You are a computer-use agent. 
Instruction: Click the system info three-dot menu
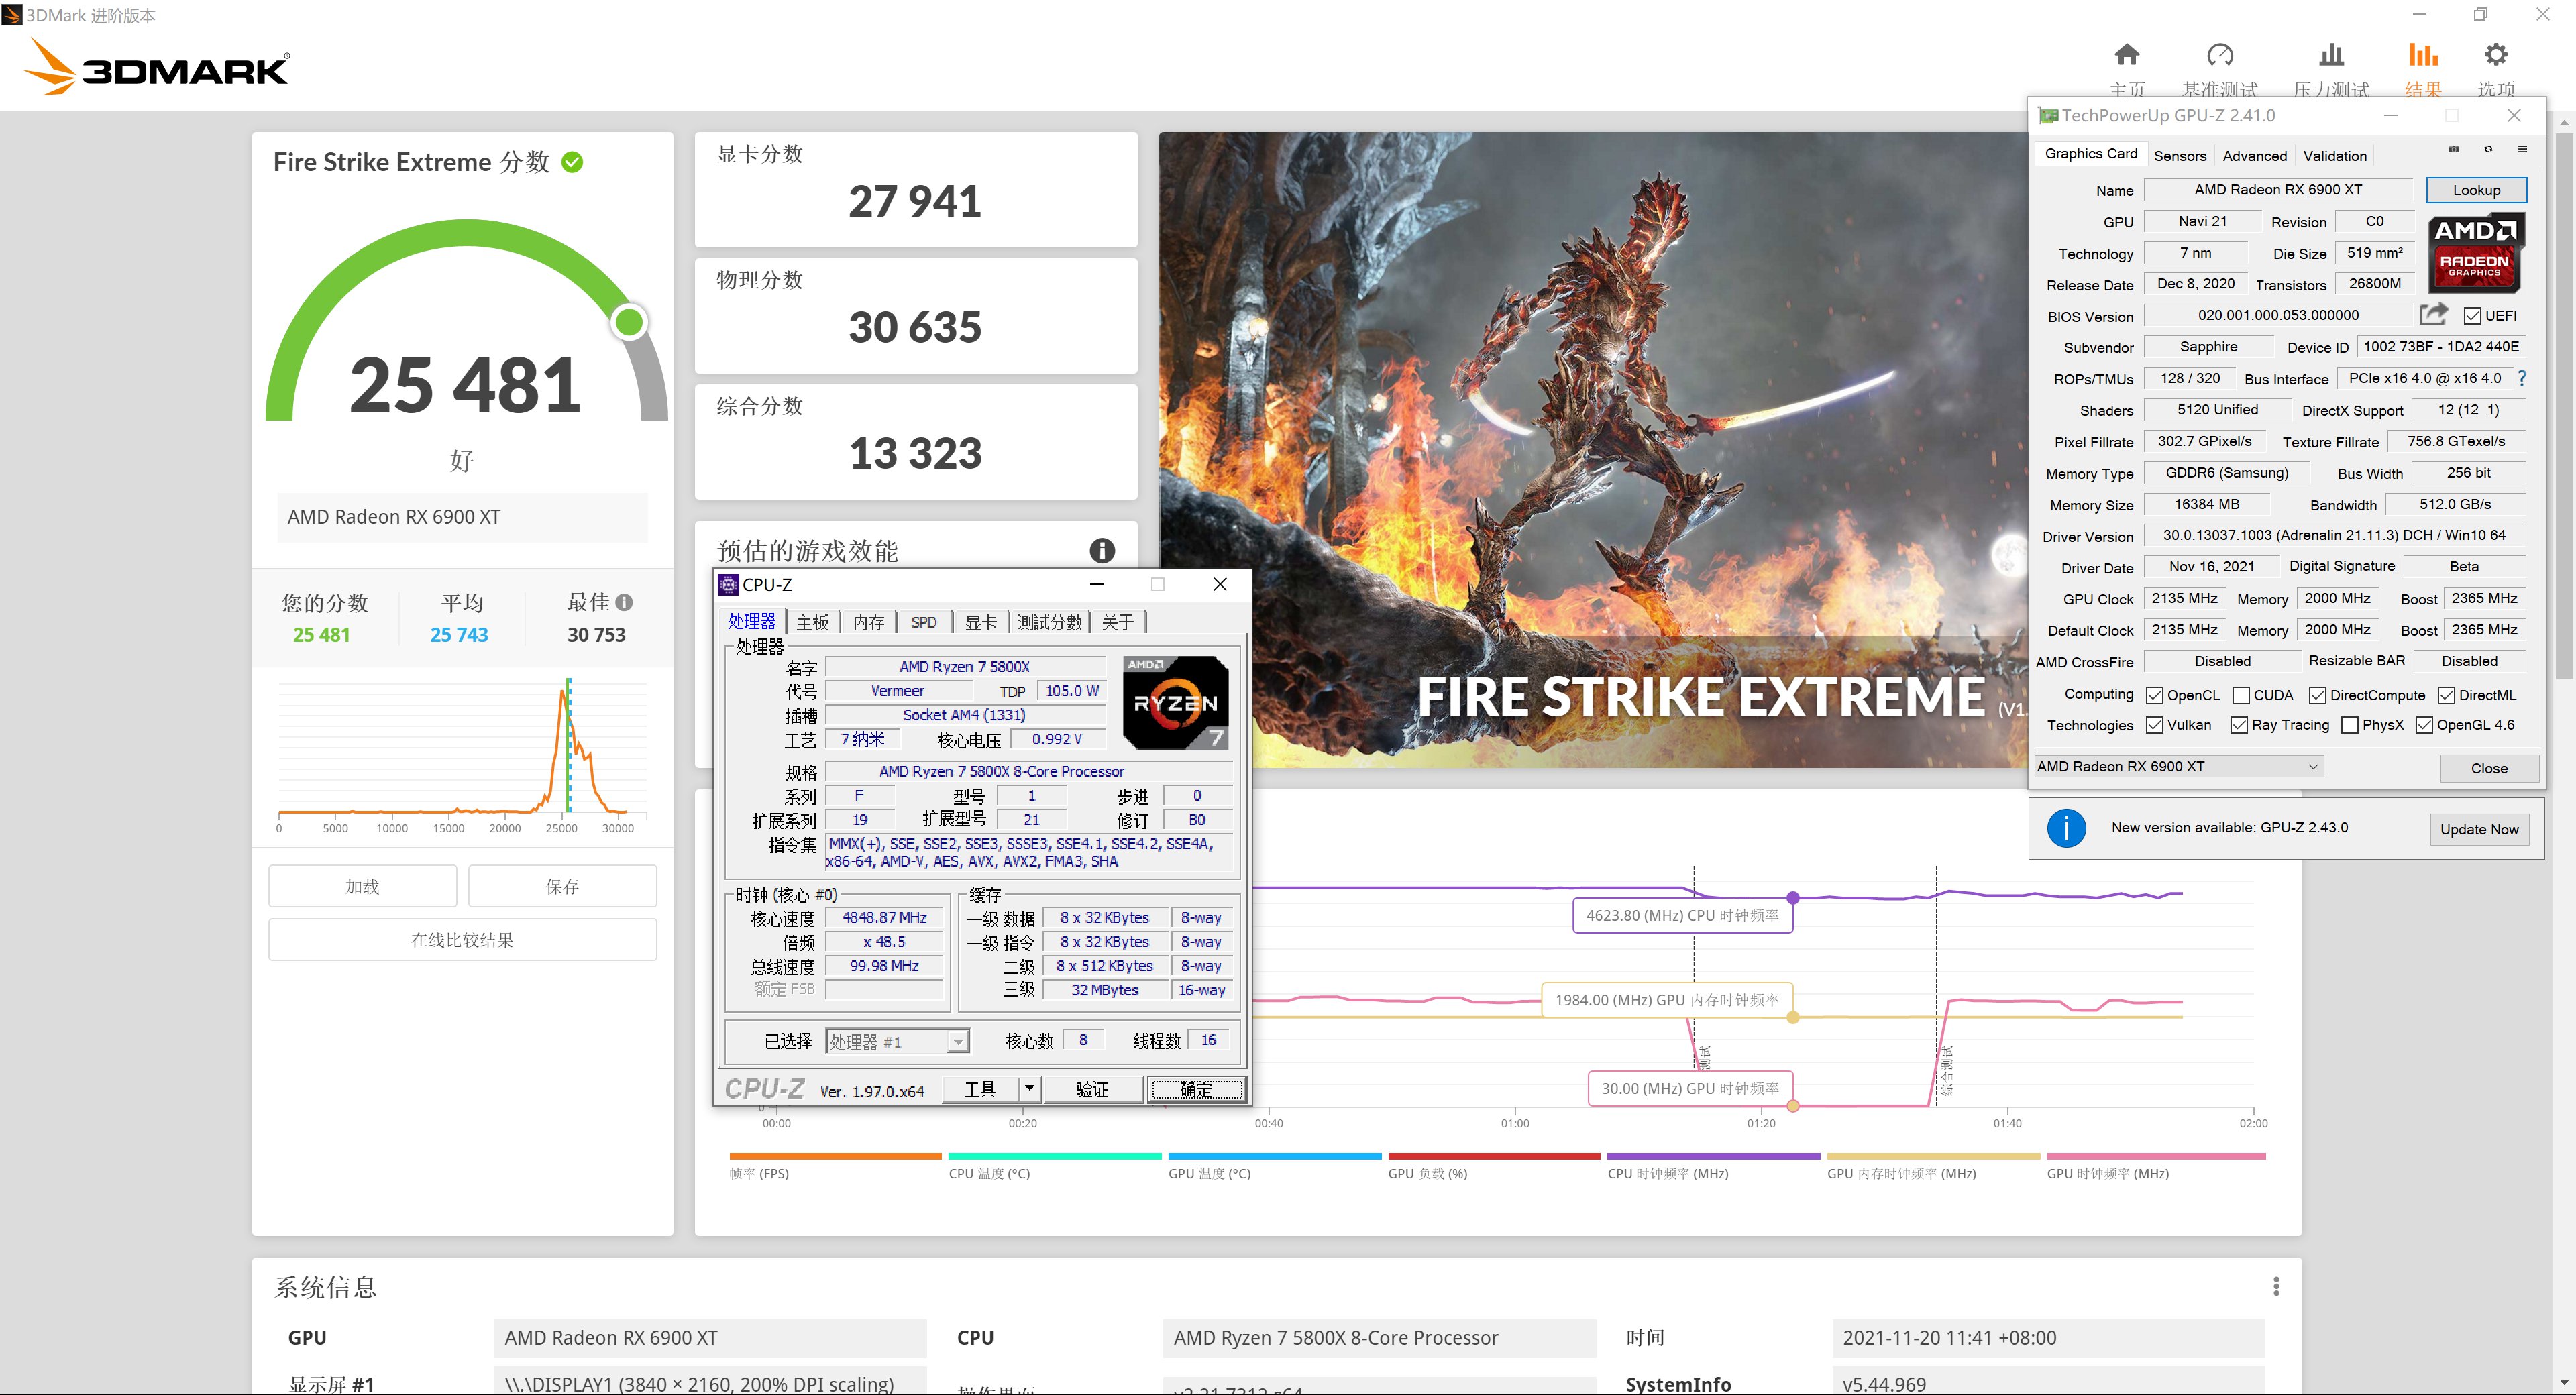(2276, 1286)
